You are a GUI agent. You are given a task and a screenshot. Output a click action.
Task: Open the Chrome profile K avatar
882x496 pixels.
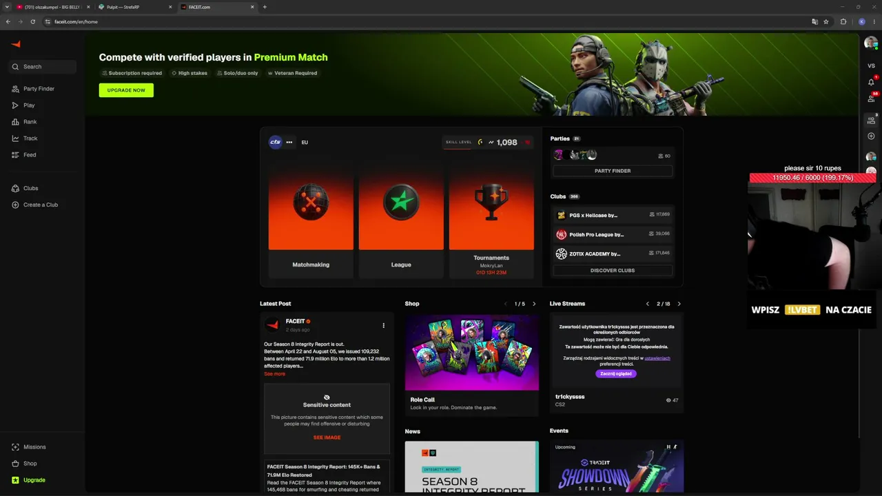point(861,21)
